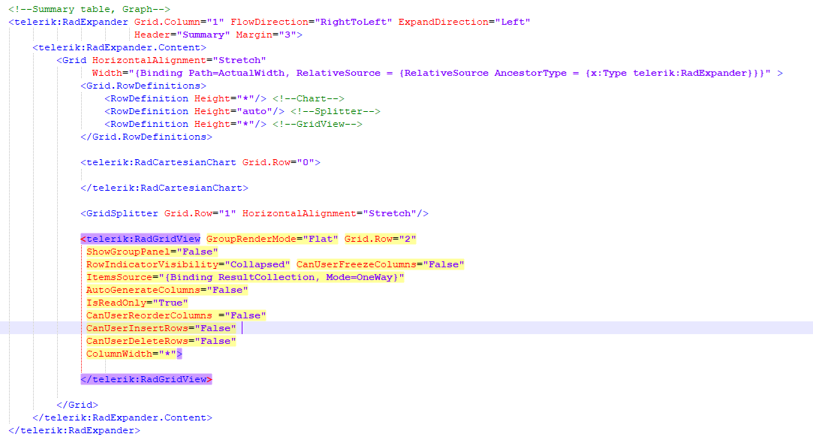
Task: Click the IsReadOnly="True" attribute
Action: pos(137,303)
